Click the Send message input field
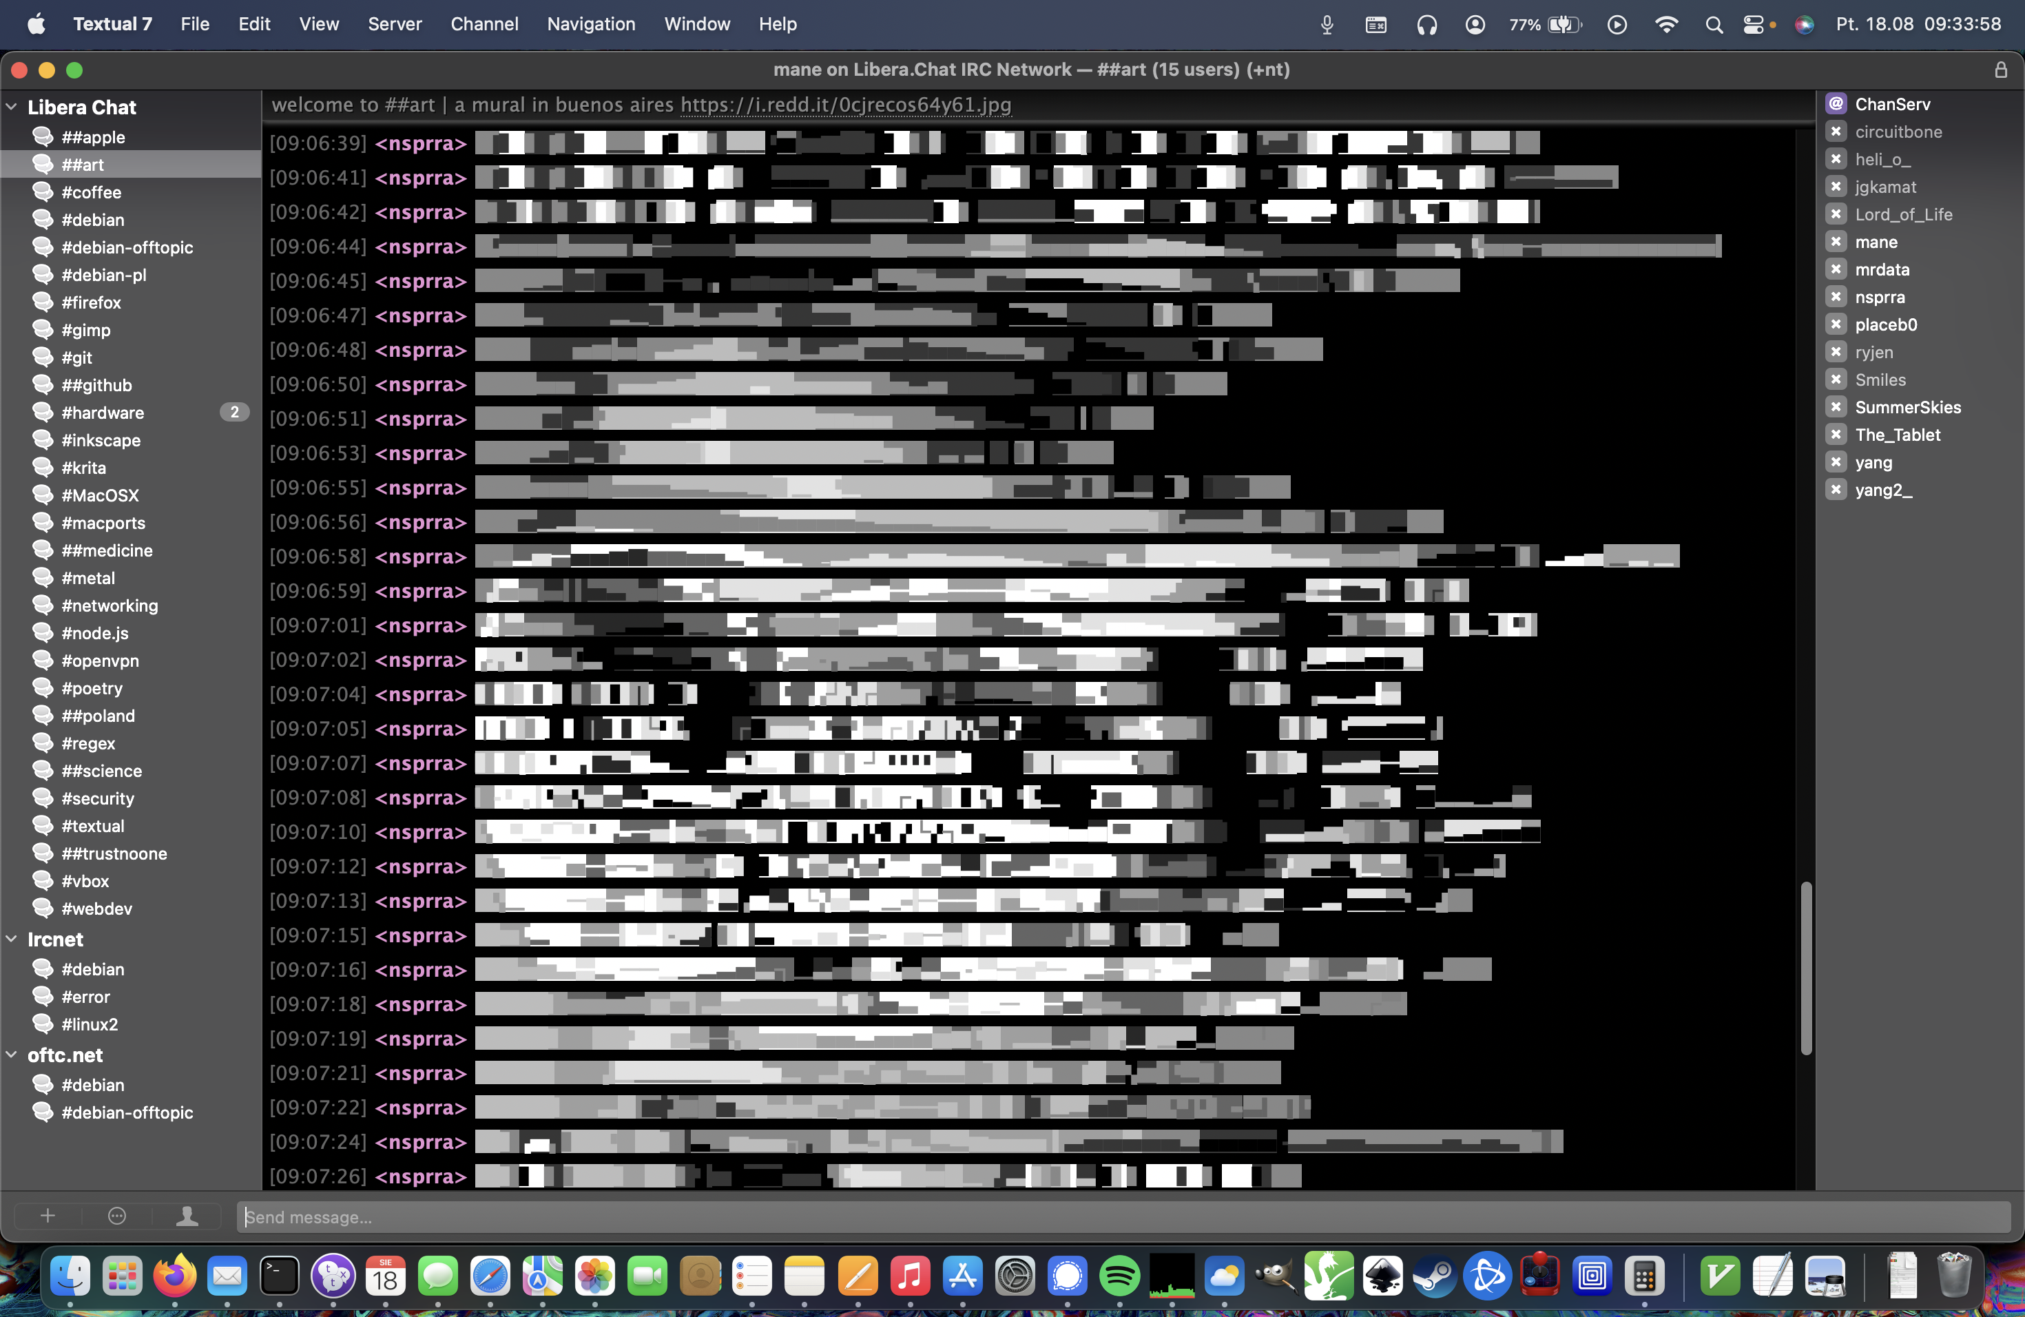This screenshot has height=1317, width=2025. tap(1123, 1216)
